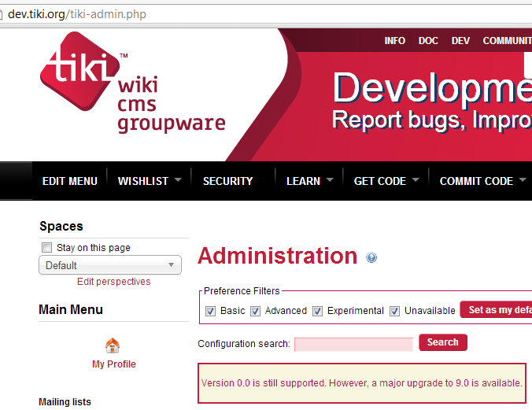Expand the WISHLIST menu arrow
The width and height of the screenshot is (532, 410).
tap(178, 180)
